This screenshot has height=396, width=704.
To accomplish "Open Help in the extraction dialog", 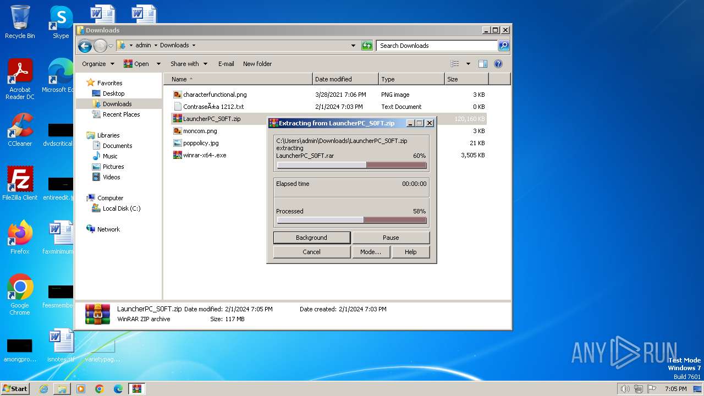I will pos(410,252).
